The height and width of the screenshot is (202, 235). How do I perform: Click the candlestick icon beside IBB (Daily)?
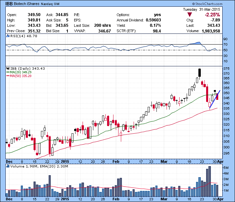pos(8,68)
